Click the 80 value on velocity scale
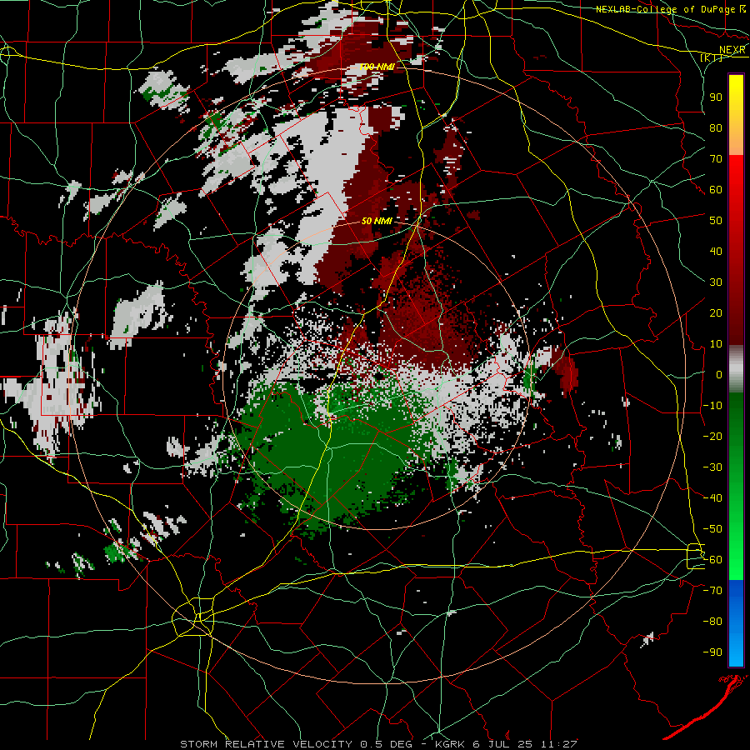This screenshot has width=750, height=750. coord(716,127)
